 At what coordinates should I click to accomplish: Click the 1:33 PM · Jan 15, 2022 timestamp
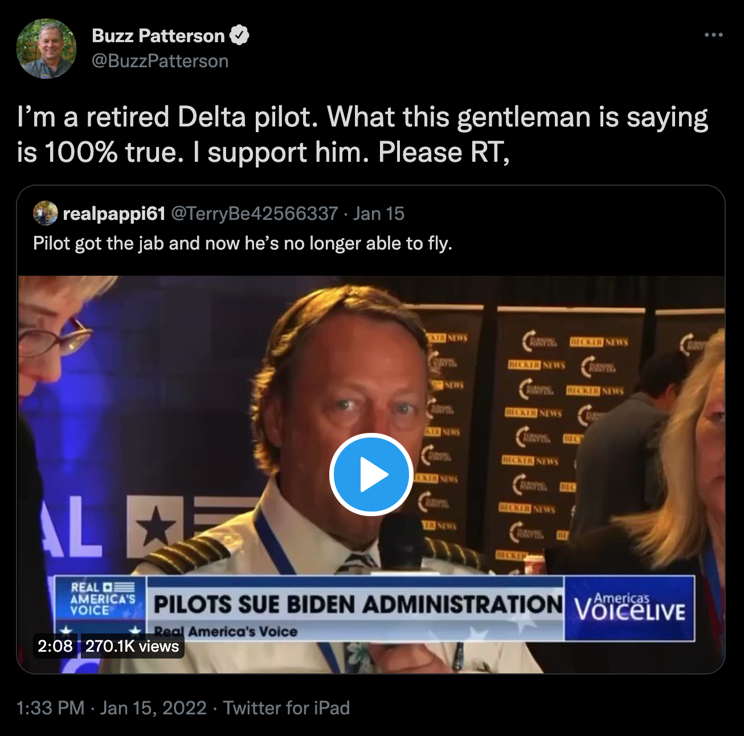tap(112, 708)
